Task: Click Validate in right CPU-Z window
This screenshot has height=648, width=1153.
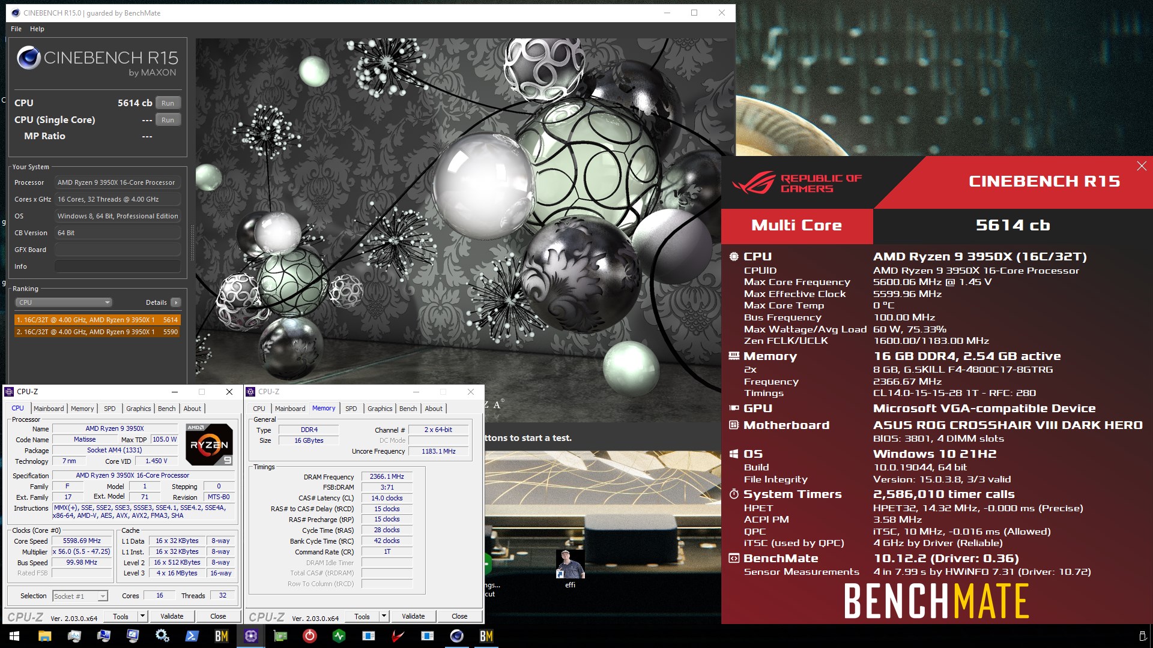Action: pos(413,616)
